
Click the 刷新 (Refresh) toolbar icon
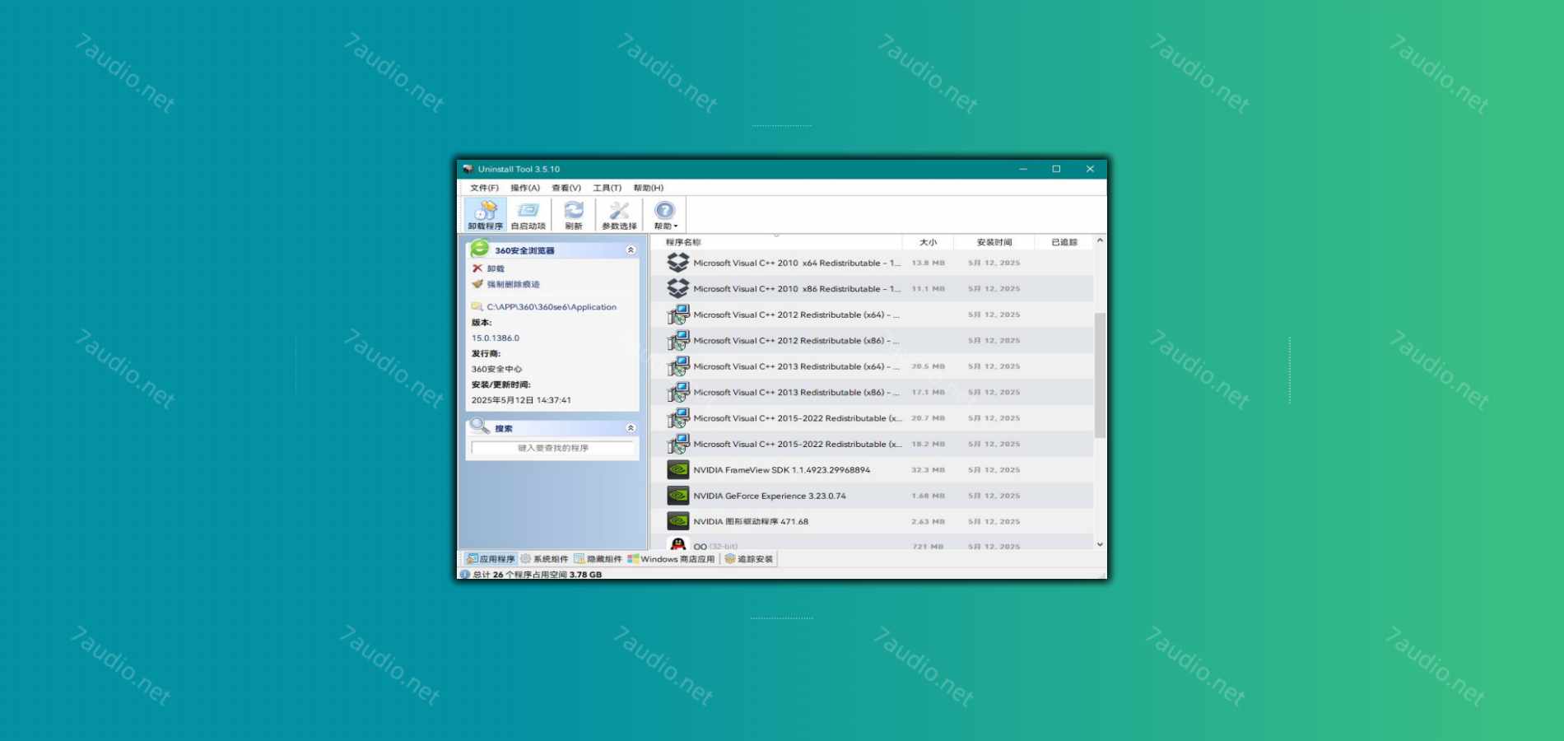tap(574, 214)
